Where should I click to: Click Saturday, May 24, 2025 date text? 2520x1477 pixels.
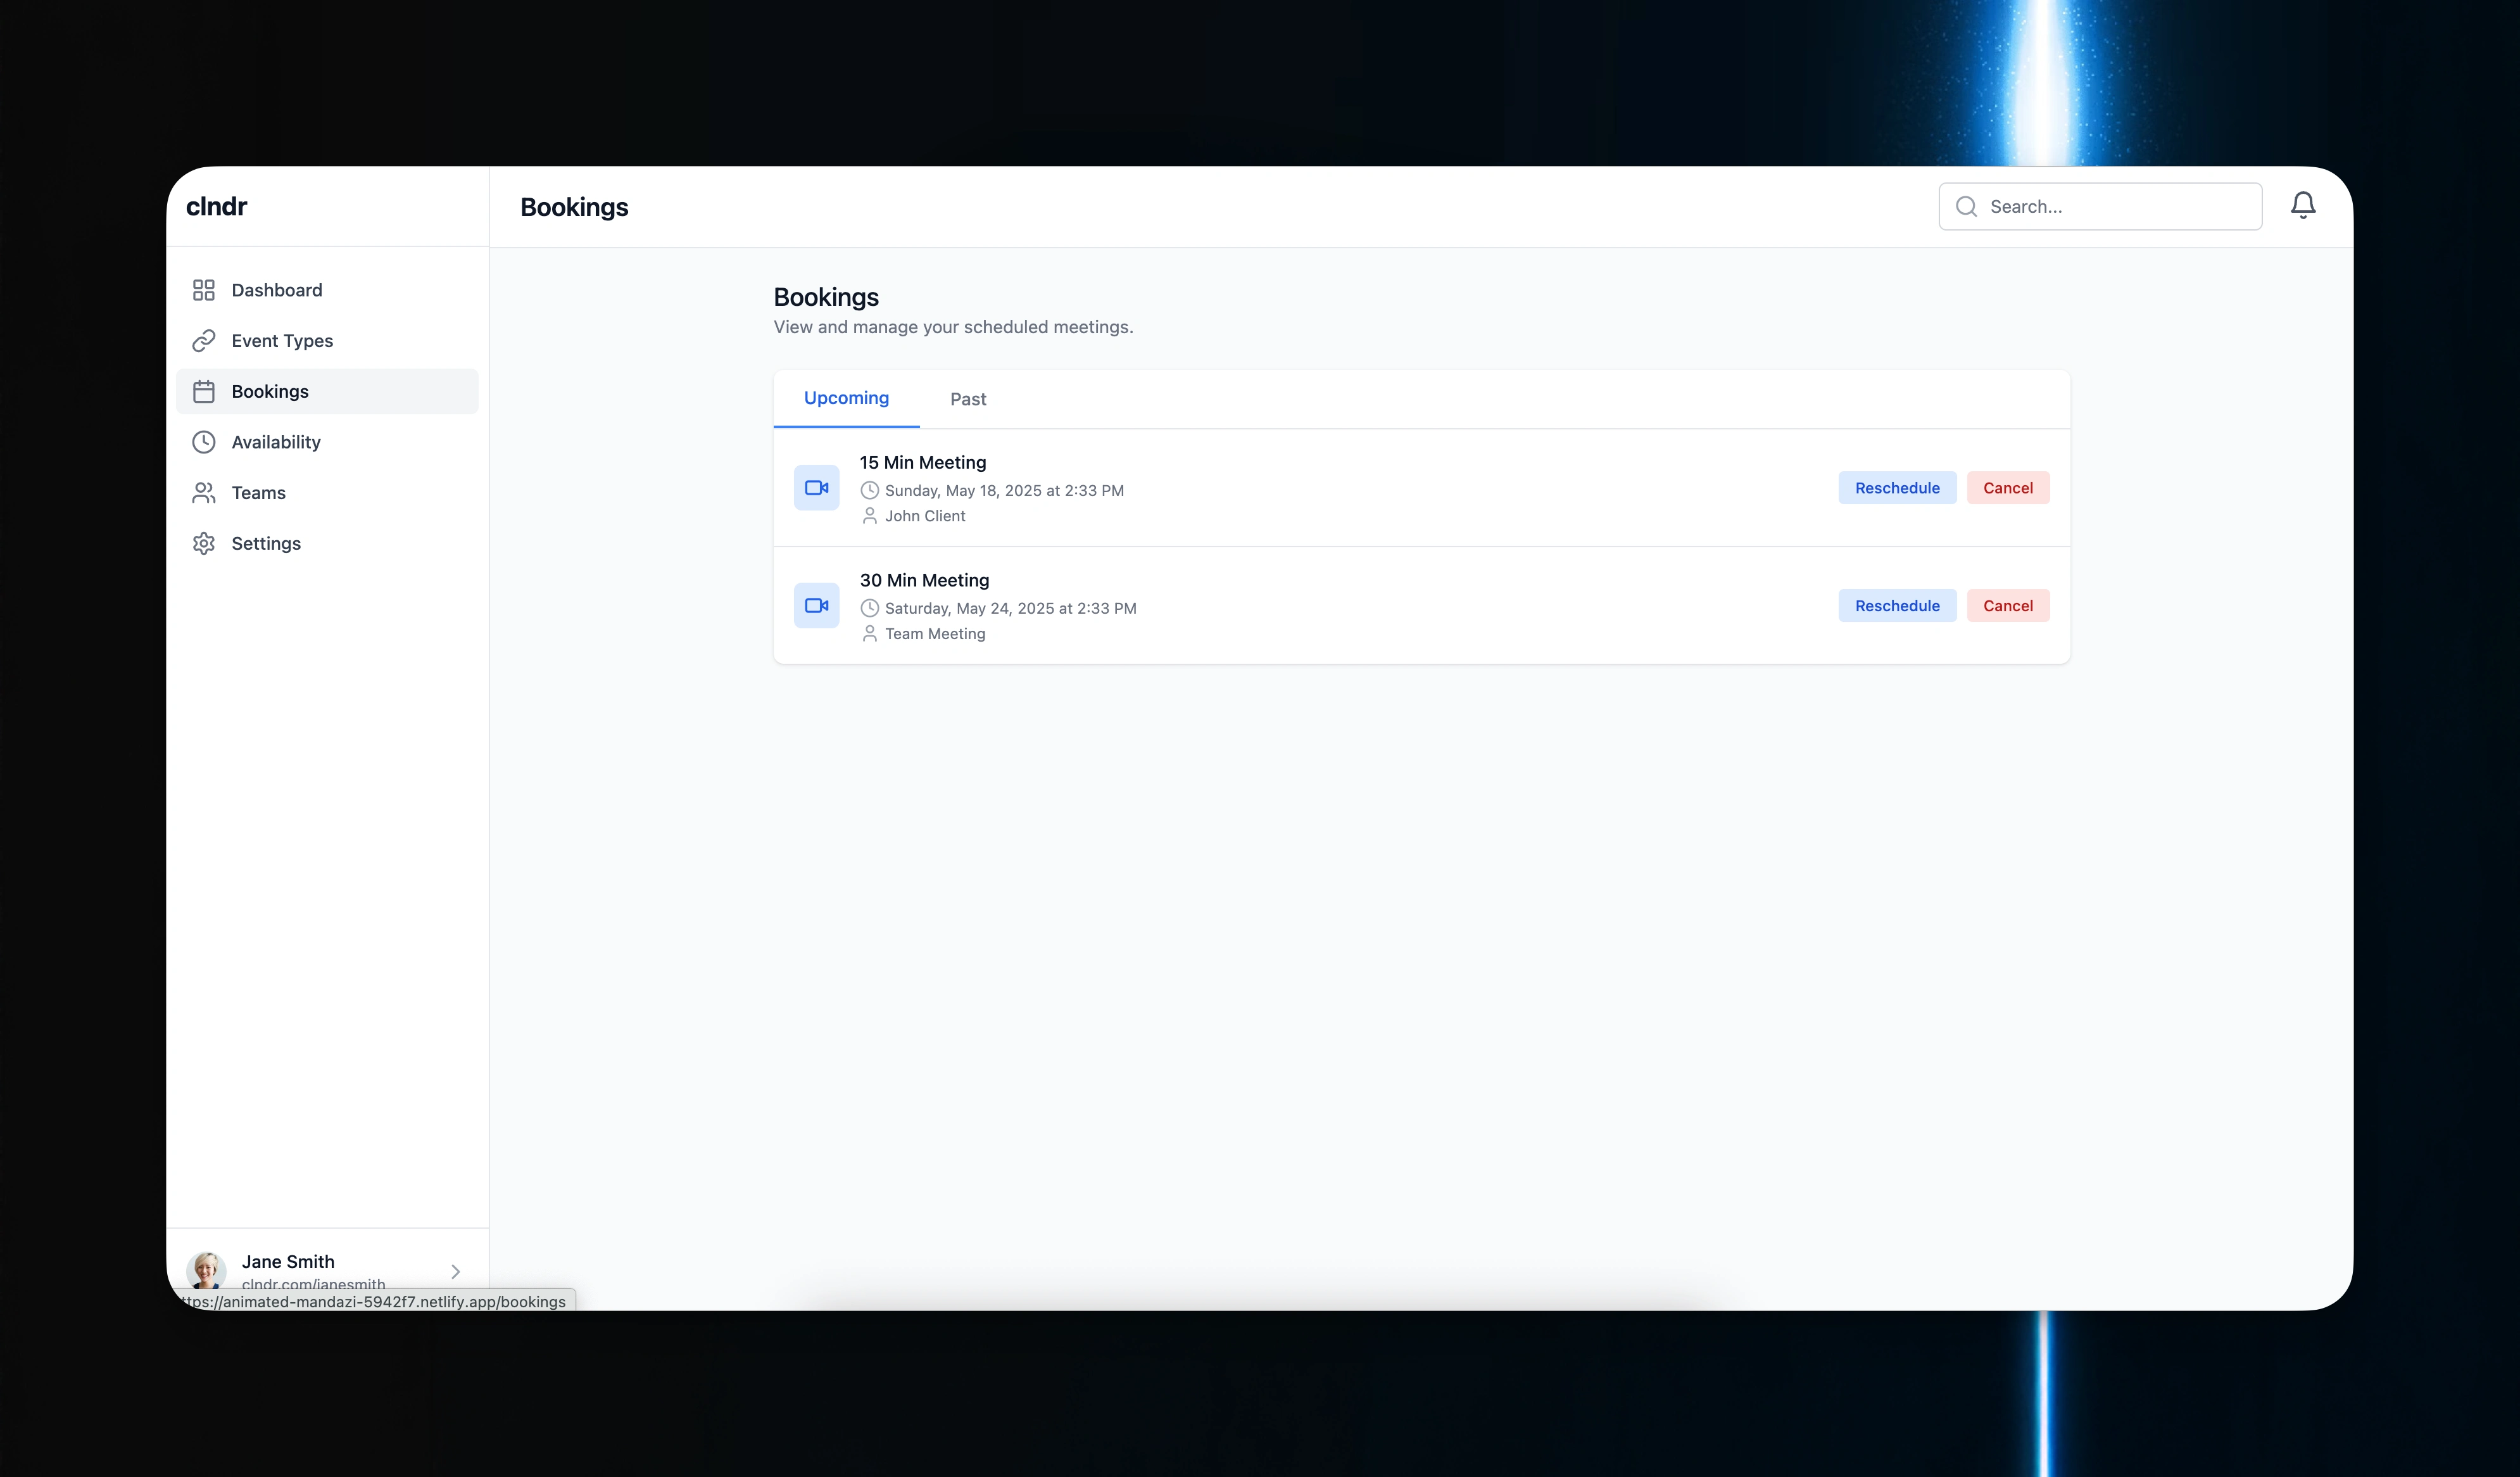coord(1010,608)
